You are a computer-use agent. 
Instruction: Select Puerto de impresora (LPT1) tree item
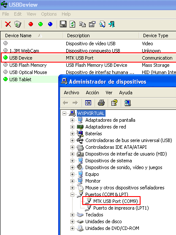[x=121, y=208]
